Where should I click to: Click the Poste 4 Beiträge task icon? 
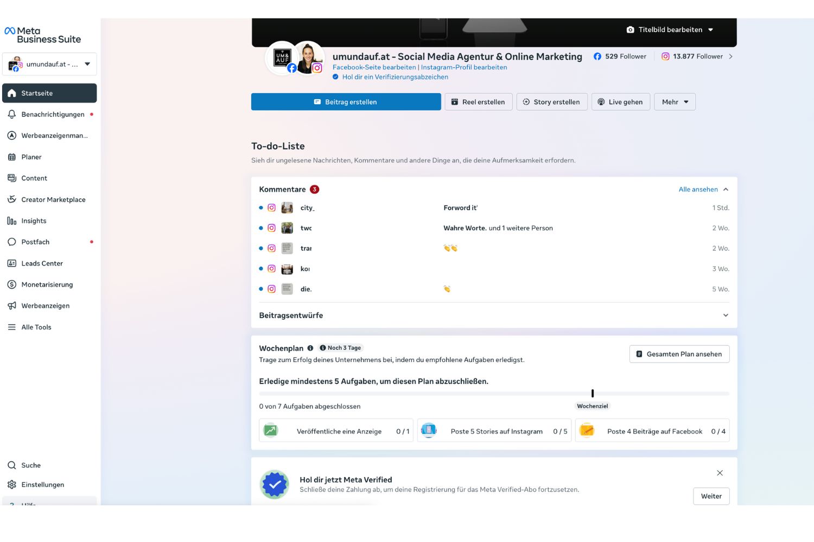587,430
